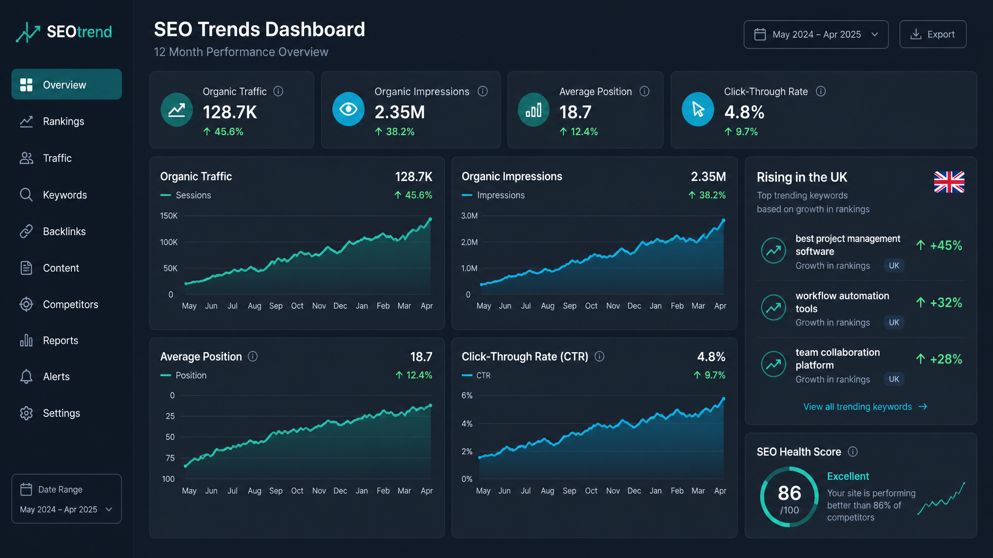
Task: Click the Click-Through Rate cursor icon
Action: pyautogui.click(x=698, y=109)
